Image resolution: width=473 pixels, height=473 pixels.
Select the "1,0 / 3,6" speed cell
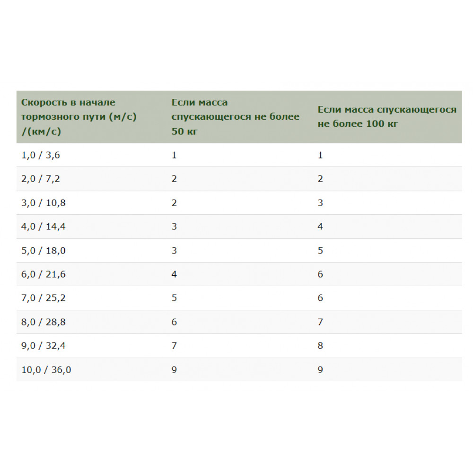(41, 155)
